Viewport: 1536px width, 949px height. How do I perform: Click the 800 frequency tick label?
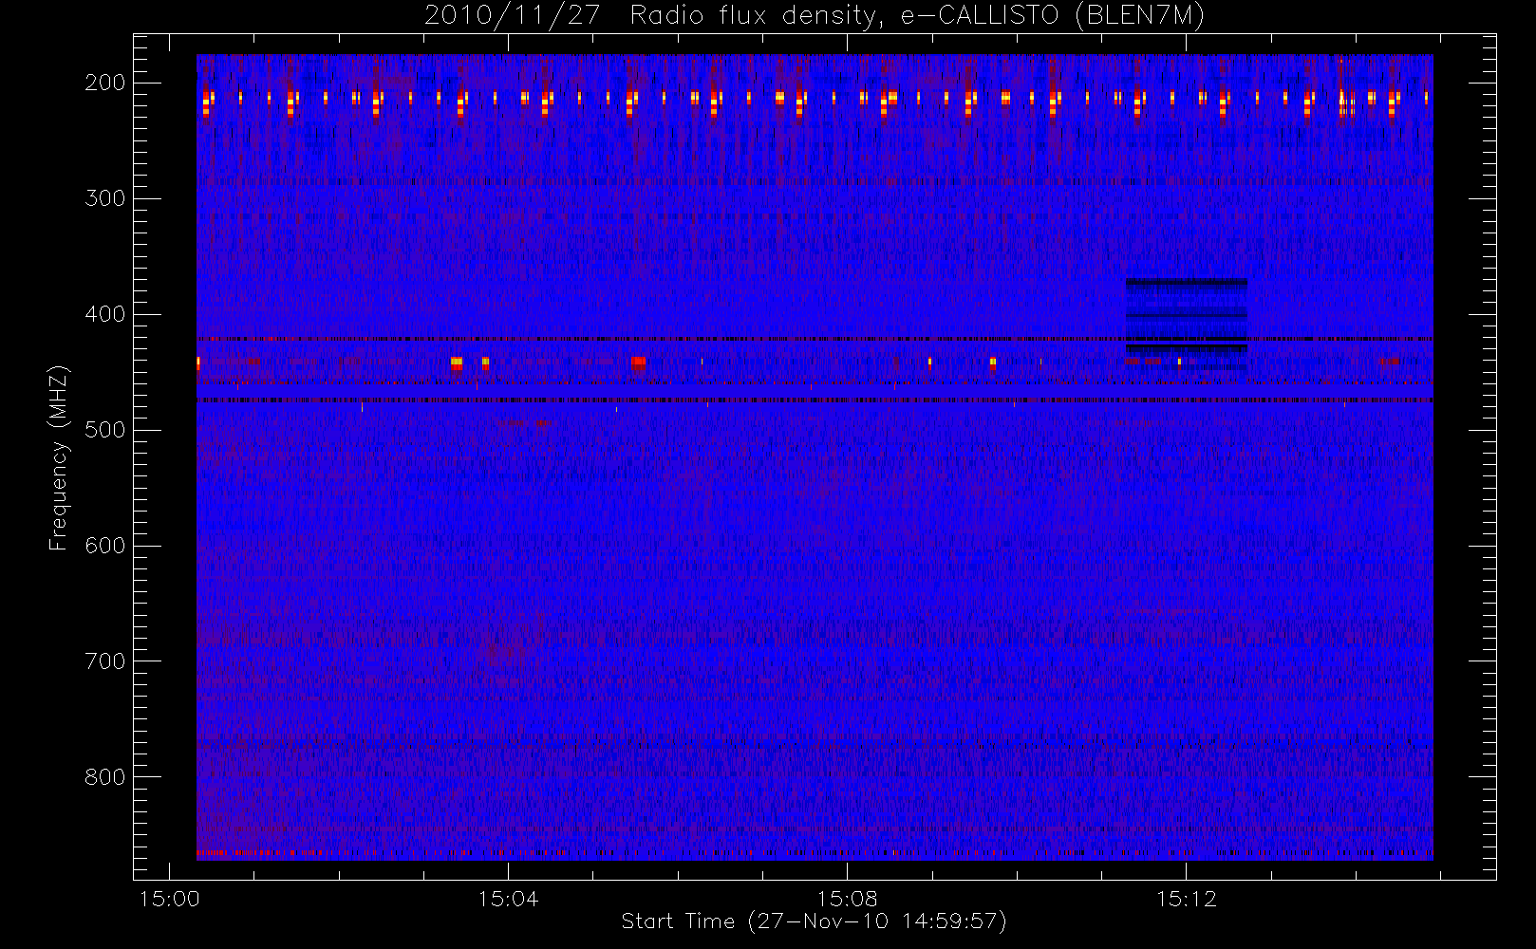click(104, 777)
